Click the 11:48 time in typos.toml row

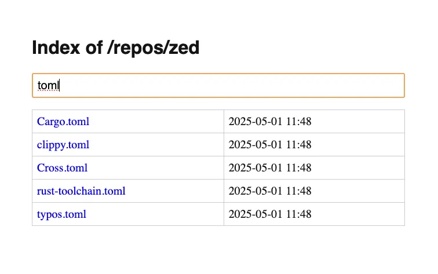coord(298,214)
